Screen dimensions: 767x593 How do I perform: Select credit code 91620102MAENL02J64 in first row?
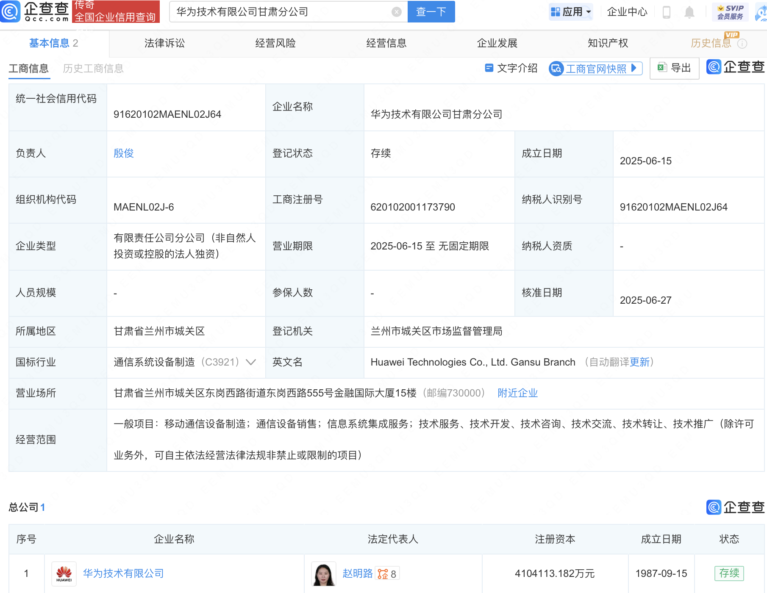tap(167, 114)
